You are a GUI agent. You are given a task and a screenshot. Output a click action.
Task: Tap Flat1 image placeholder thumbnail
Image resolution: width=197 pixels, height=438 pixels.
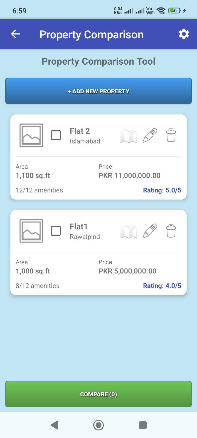pyautogui.click(x=31, y=231)
